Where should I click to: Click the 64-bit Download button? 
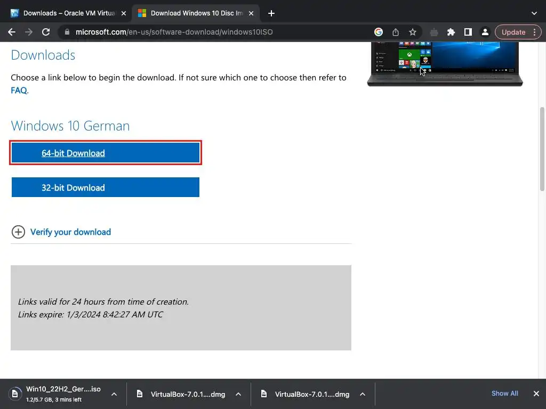(x=106, y=153)
